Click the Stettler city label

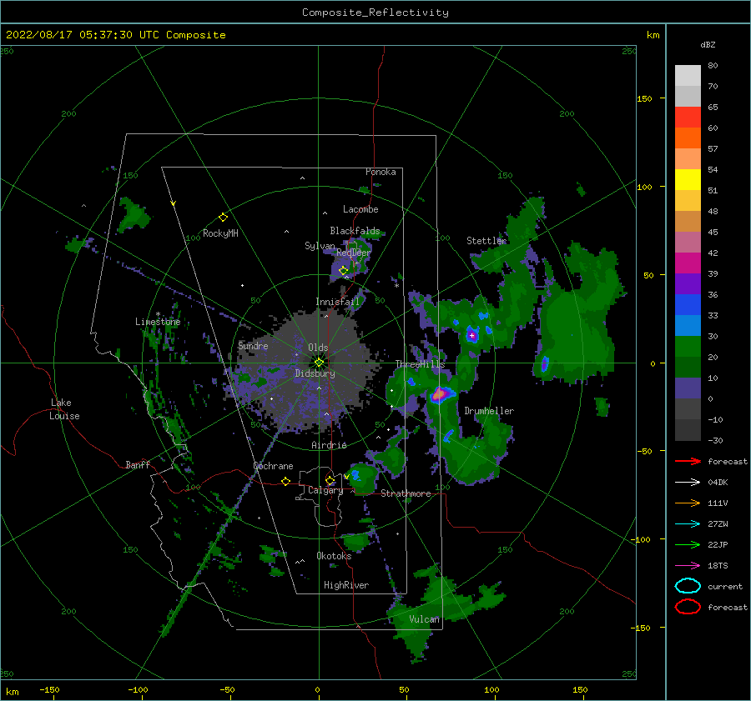[x=486, y=241]
